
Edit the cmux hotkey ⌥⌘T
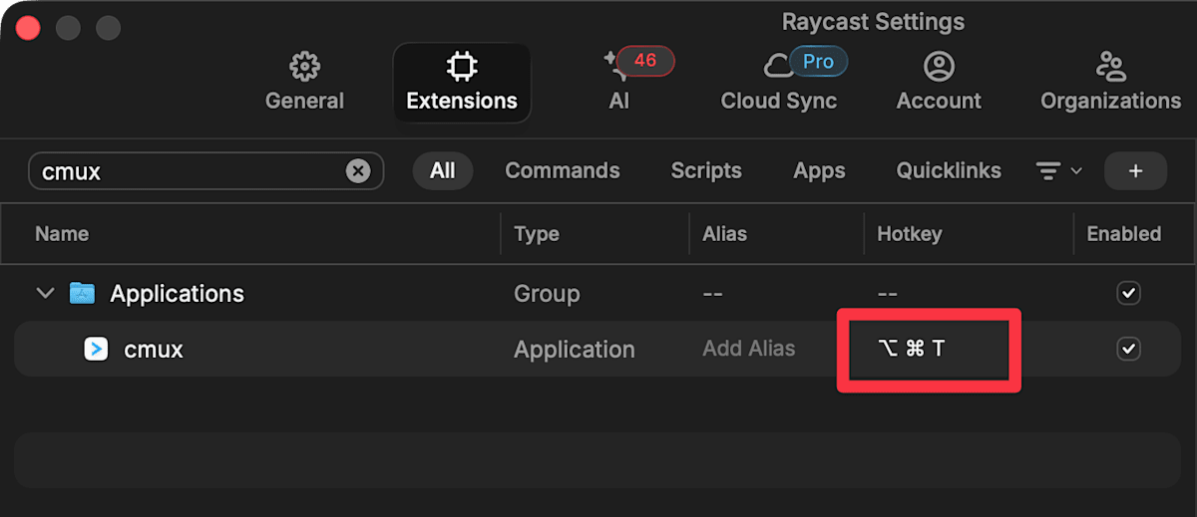[912, 349]
